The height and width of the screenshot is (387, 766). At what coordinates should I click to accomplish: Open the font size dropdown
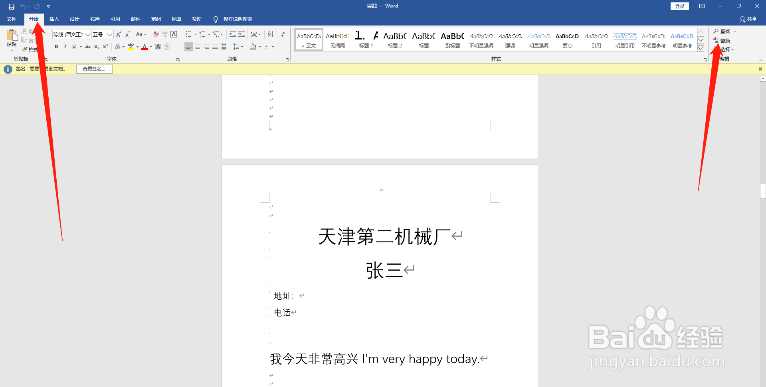(109, 34)
